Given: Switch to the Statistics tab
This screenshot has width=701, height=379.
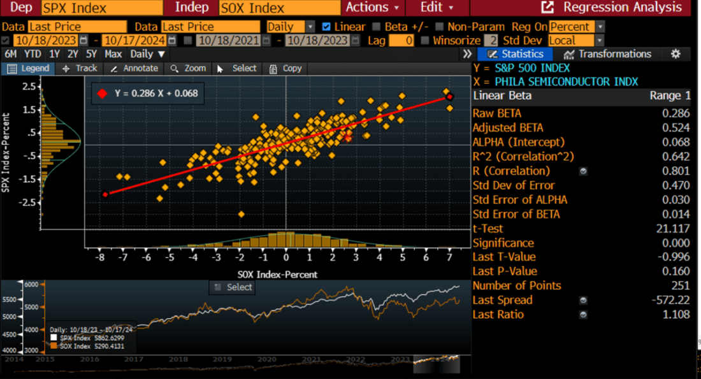Looking at the screenshot, I should pyautogui.click(x=515, y=54).
